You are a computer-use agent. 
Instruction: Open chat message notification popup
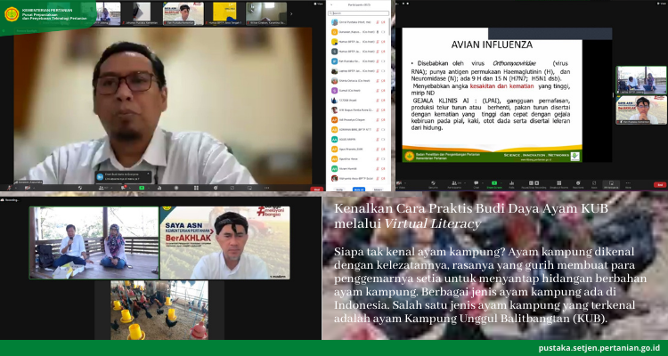123,177
